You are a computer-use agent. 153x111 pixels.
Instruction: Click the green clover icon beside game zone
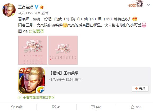(x=20, y=98)
